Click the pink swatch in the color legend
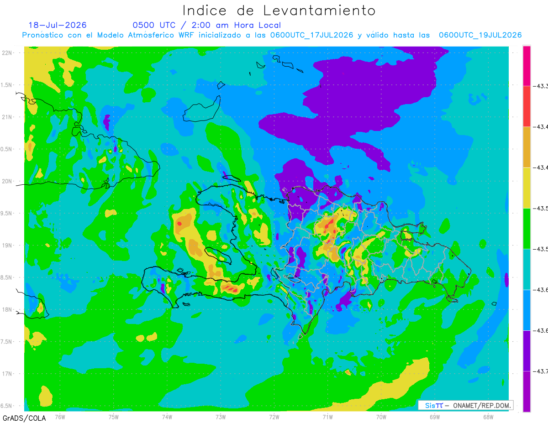 pos(527,65)
